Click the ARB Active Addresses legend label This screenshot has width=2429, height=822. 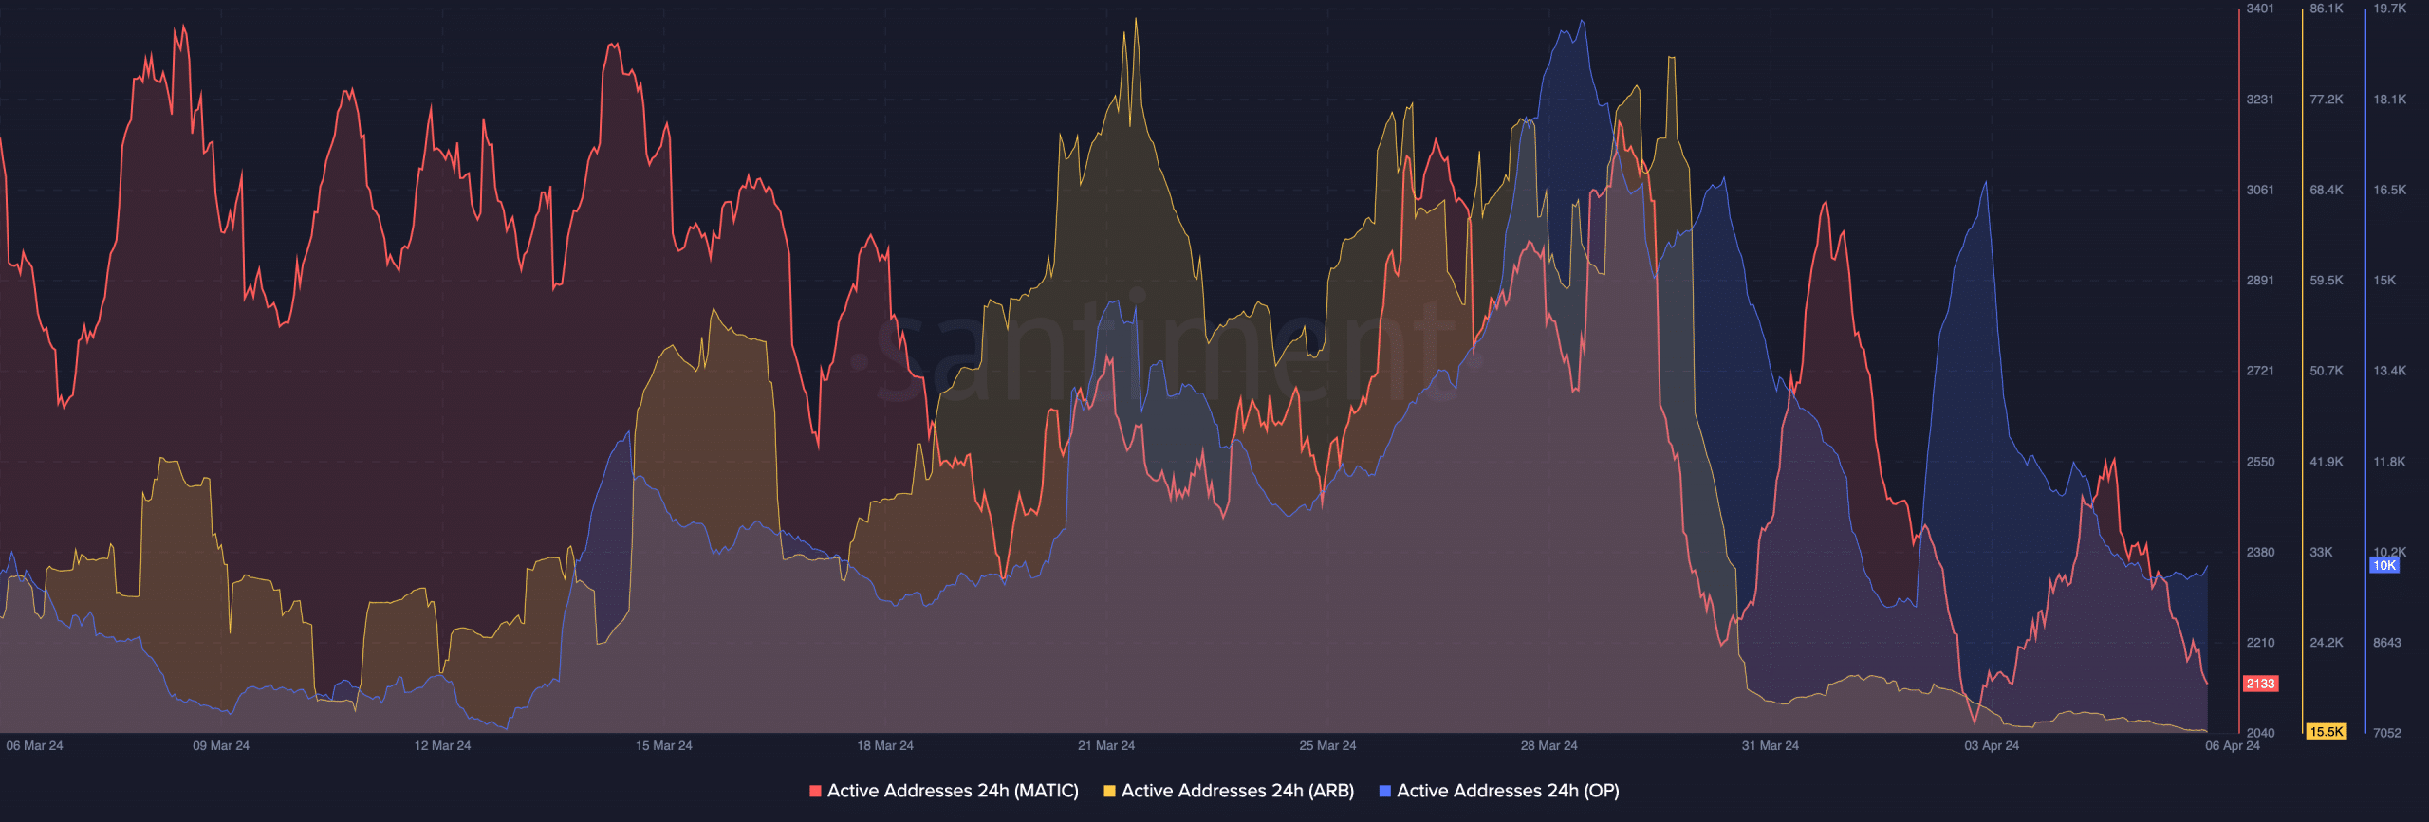[x=1237, y=791]
